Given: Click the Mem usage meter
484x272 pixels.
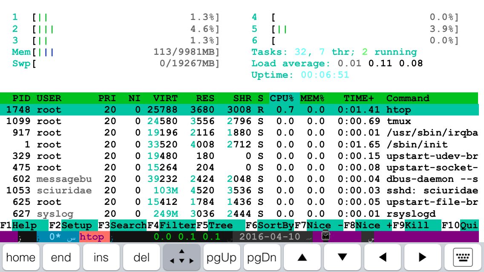Looking at the screenshot, I should 116,52.
